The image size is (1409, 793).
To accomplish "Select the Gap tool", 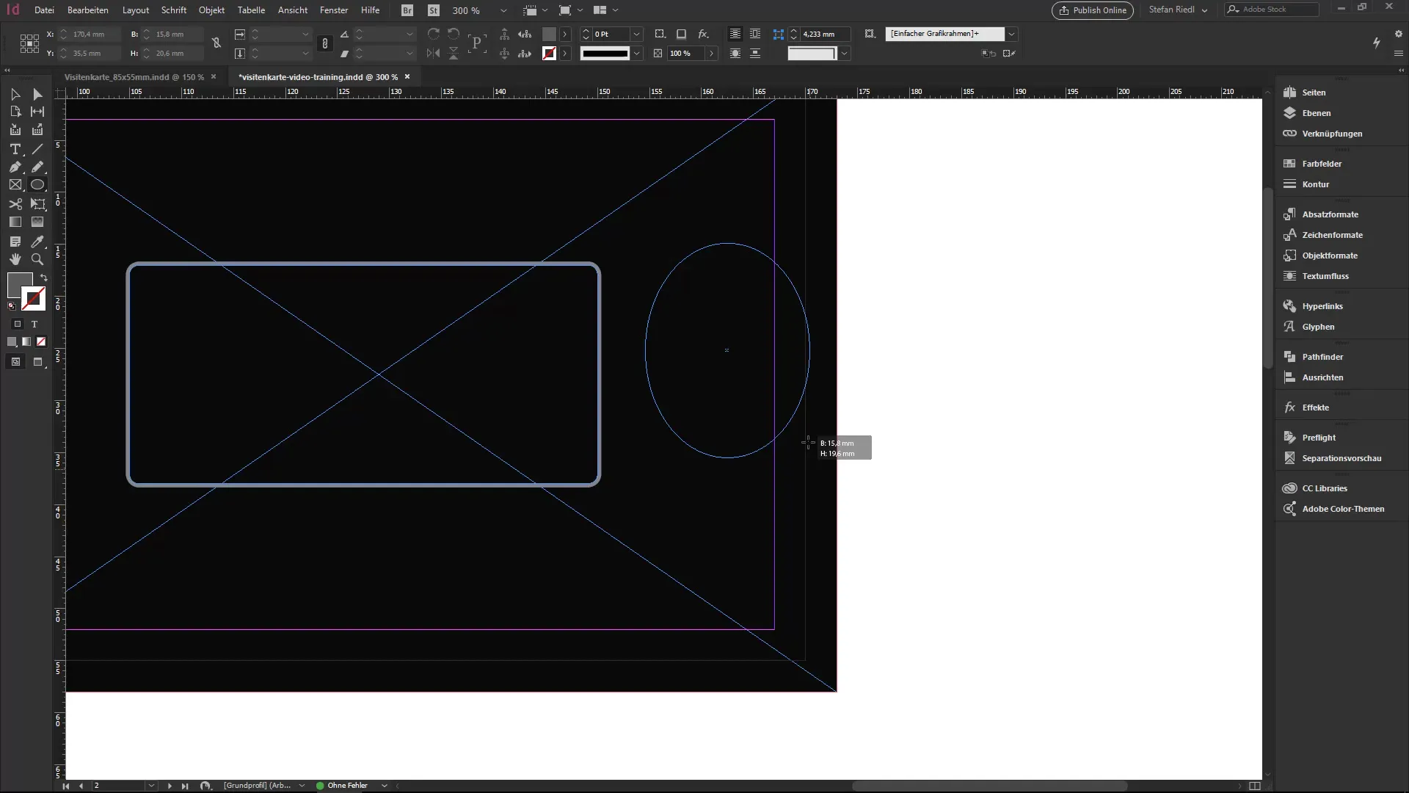I will click(37, 112).
